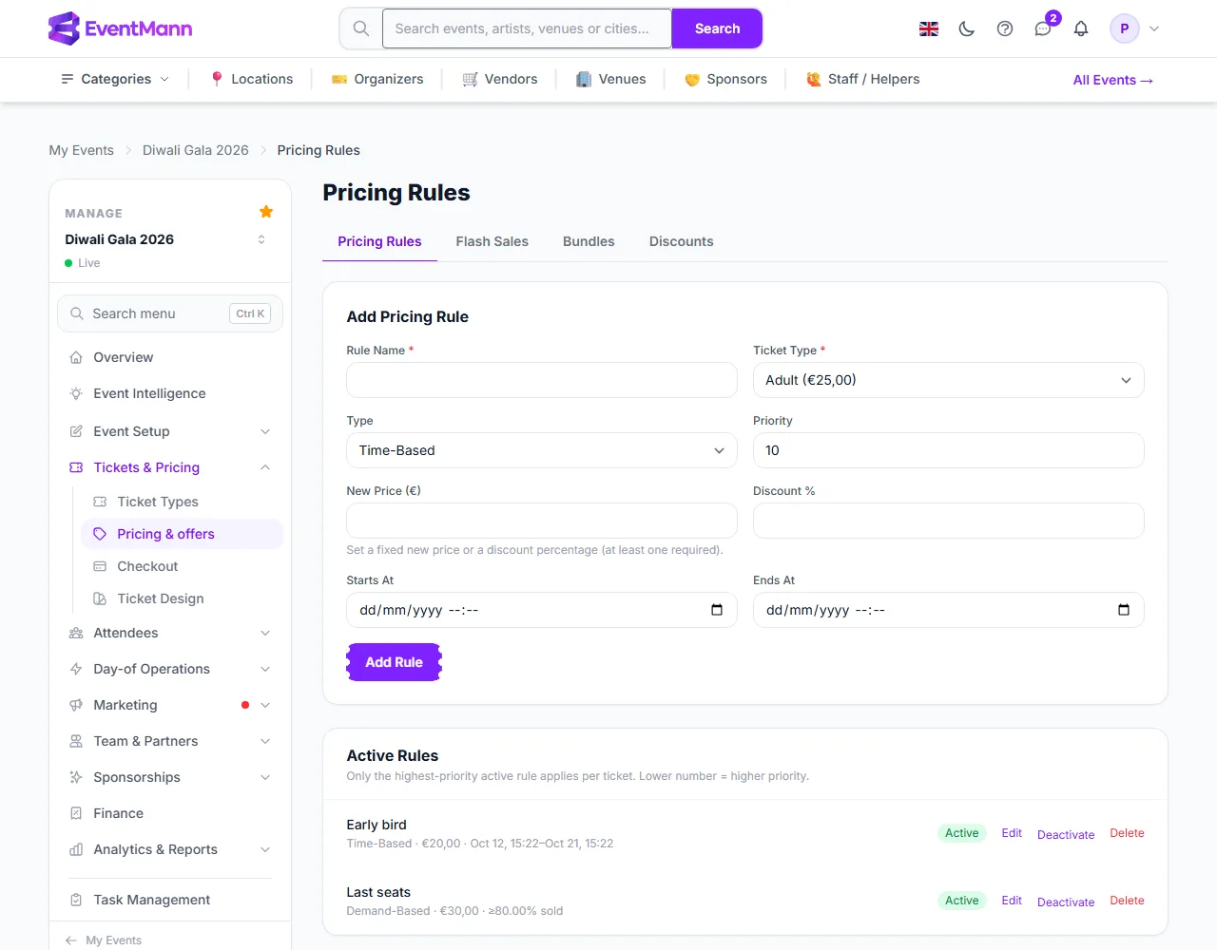
Task: Open calendar picker in Starts At field
Action: [x=717, y=610]
